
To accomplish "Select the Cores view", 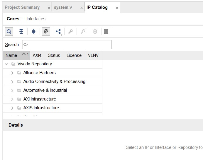I will point(13,19).
